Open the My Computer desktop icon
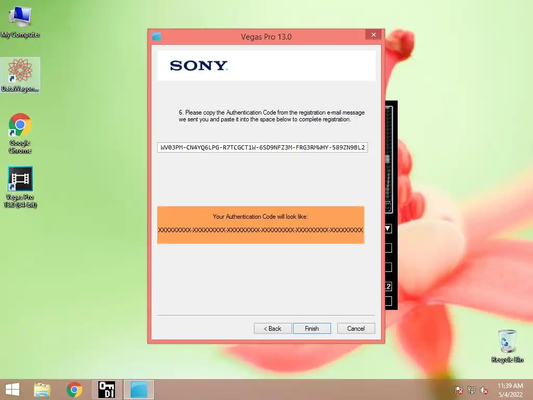Image resolution: width=533 pixels, height=400 pixels. [x=20, y=21]
